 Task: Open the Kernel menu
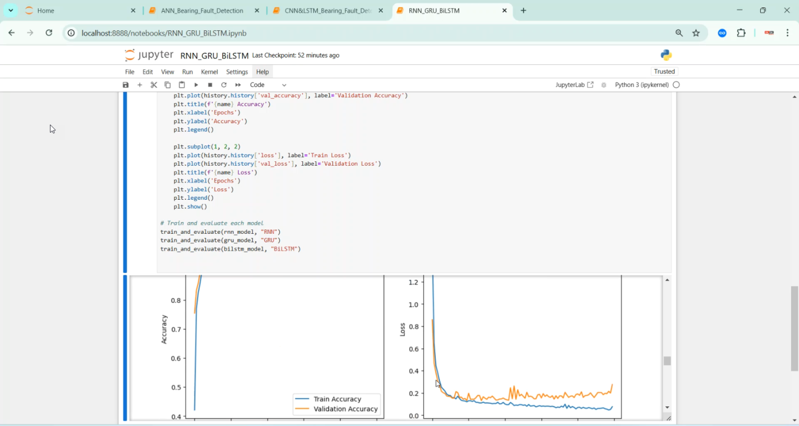(209, 72)
